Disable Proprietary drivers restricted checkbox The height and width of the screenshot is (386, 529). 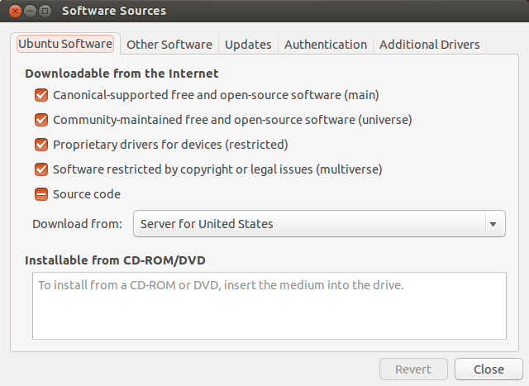pos(41,145)
